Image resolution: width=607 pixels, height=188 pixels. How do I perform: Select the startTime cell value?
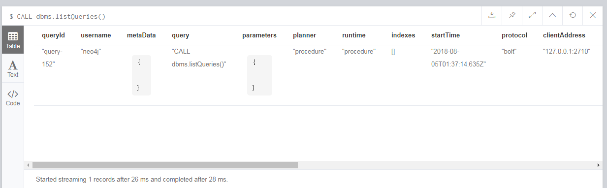pos(458,58)
